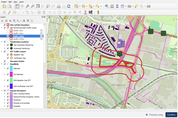This screenshot has width=178, height=118.
Task: Open the Field Calculator abacus icon
Action: pos(112,6)
